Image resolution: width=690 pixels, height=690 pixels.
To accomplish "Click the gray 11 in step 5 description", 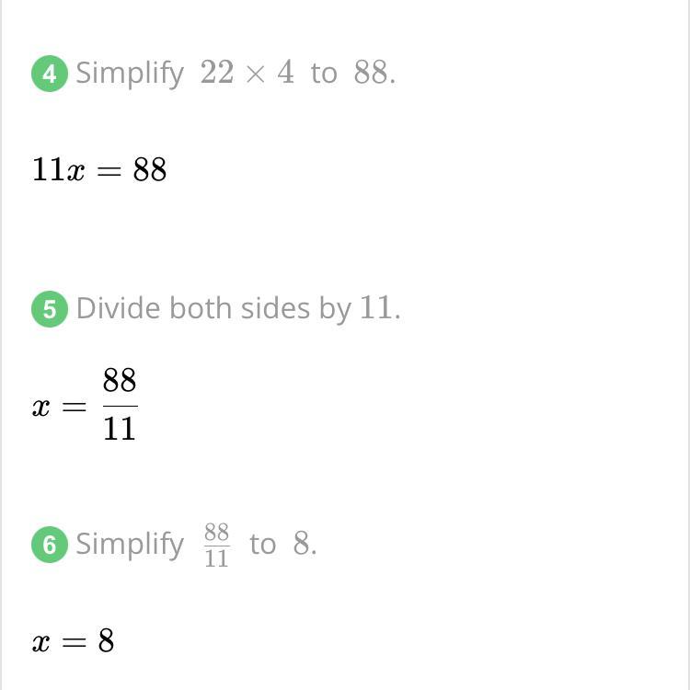I will 376,307.
